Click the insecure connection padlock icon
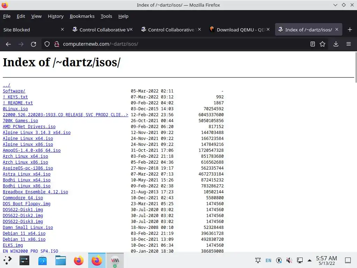Viewport: 357px width, 268px height. [57, 44]
